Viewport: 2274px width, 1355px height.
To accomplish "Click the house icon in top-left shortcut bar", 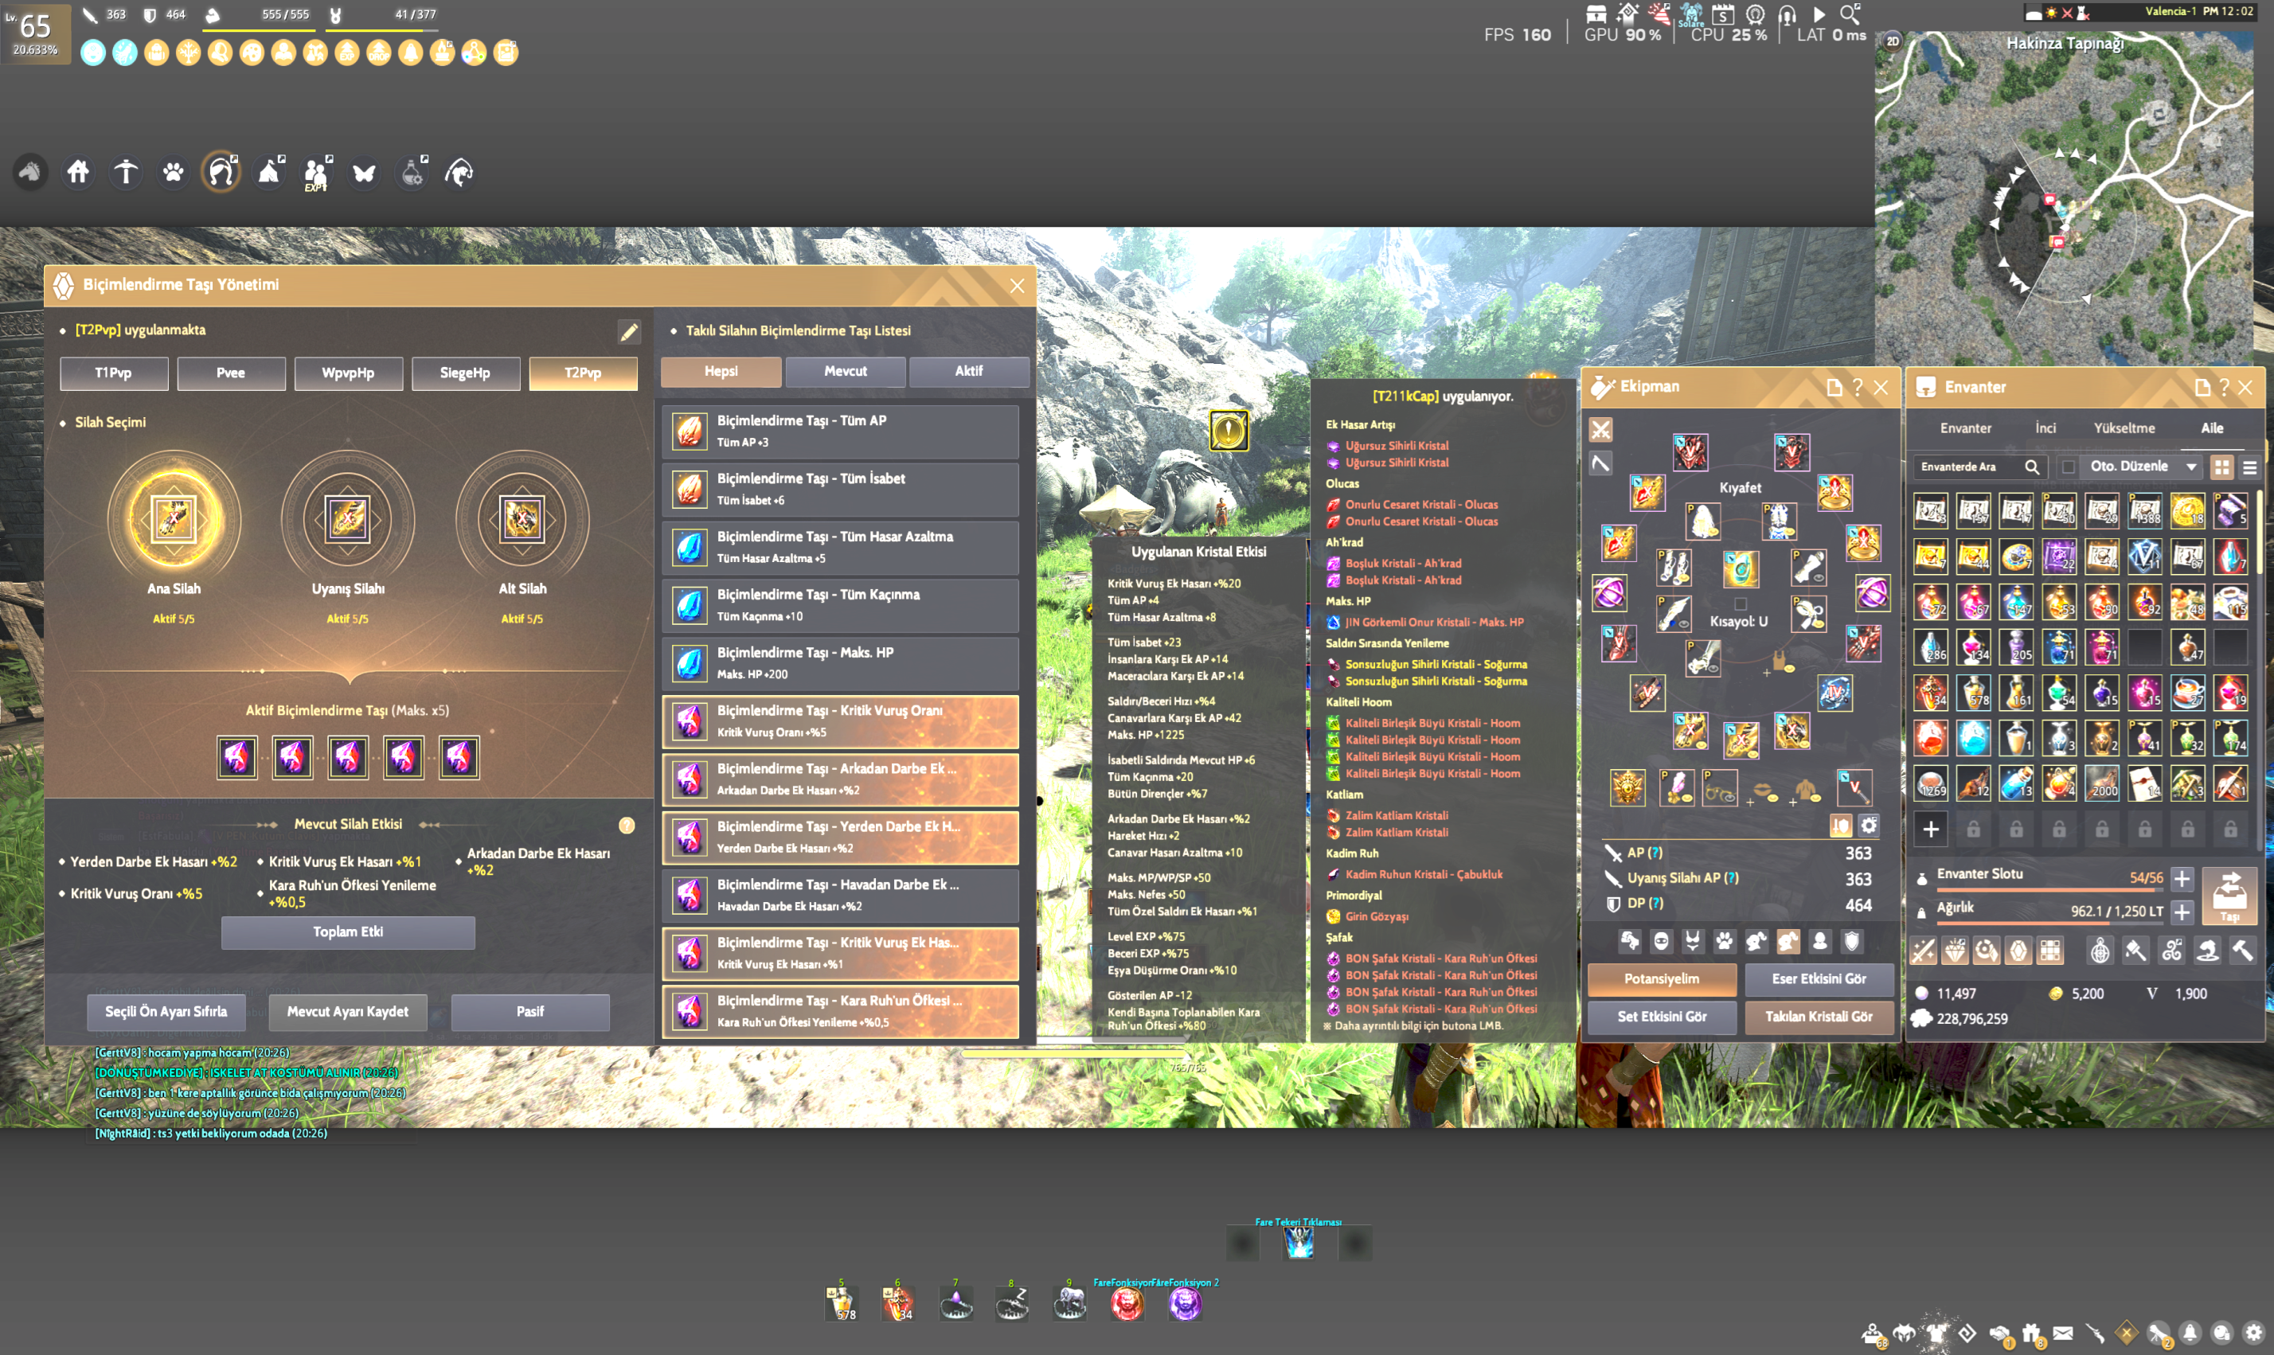I will [79, 172].
